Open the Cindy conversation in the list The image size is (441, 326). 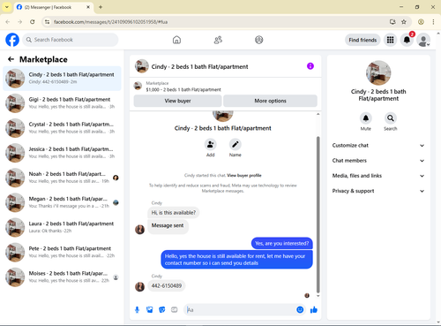click(62, 79)
